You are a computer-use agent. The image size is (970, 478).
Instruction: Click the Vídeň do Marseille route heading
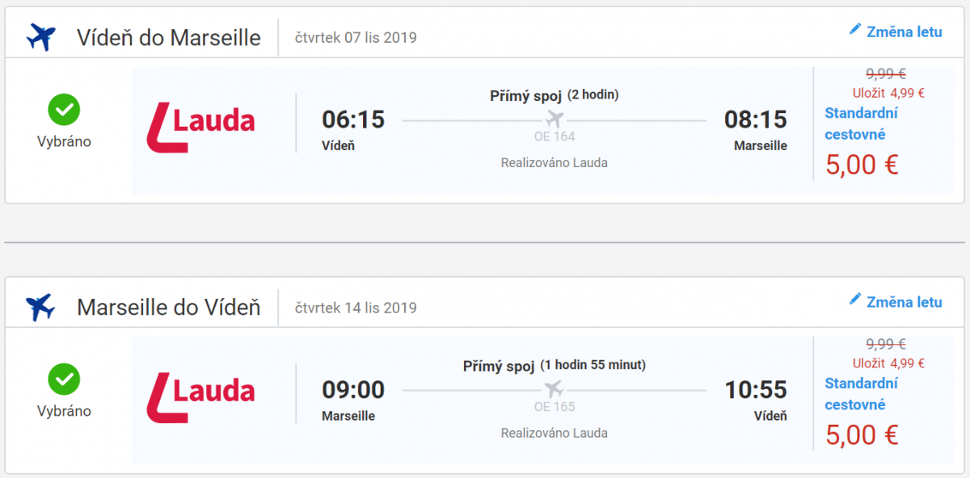168,37
